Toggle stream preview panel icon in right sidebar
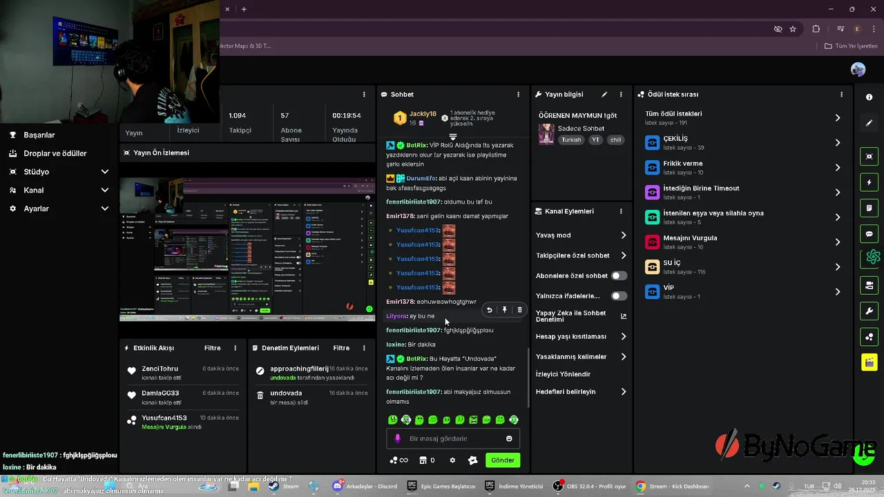The width and height of the screenshot is (884, 497). tap(869, 157)
